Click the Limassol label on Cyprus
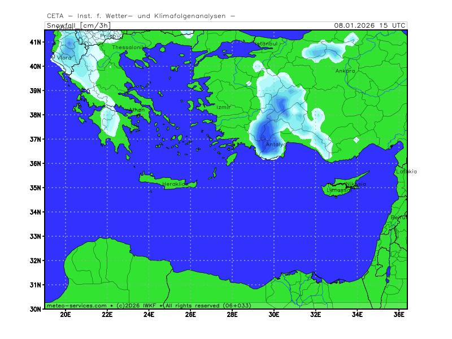The width and height of the screenshot is (452, 339). [x=338, y=190]
